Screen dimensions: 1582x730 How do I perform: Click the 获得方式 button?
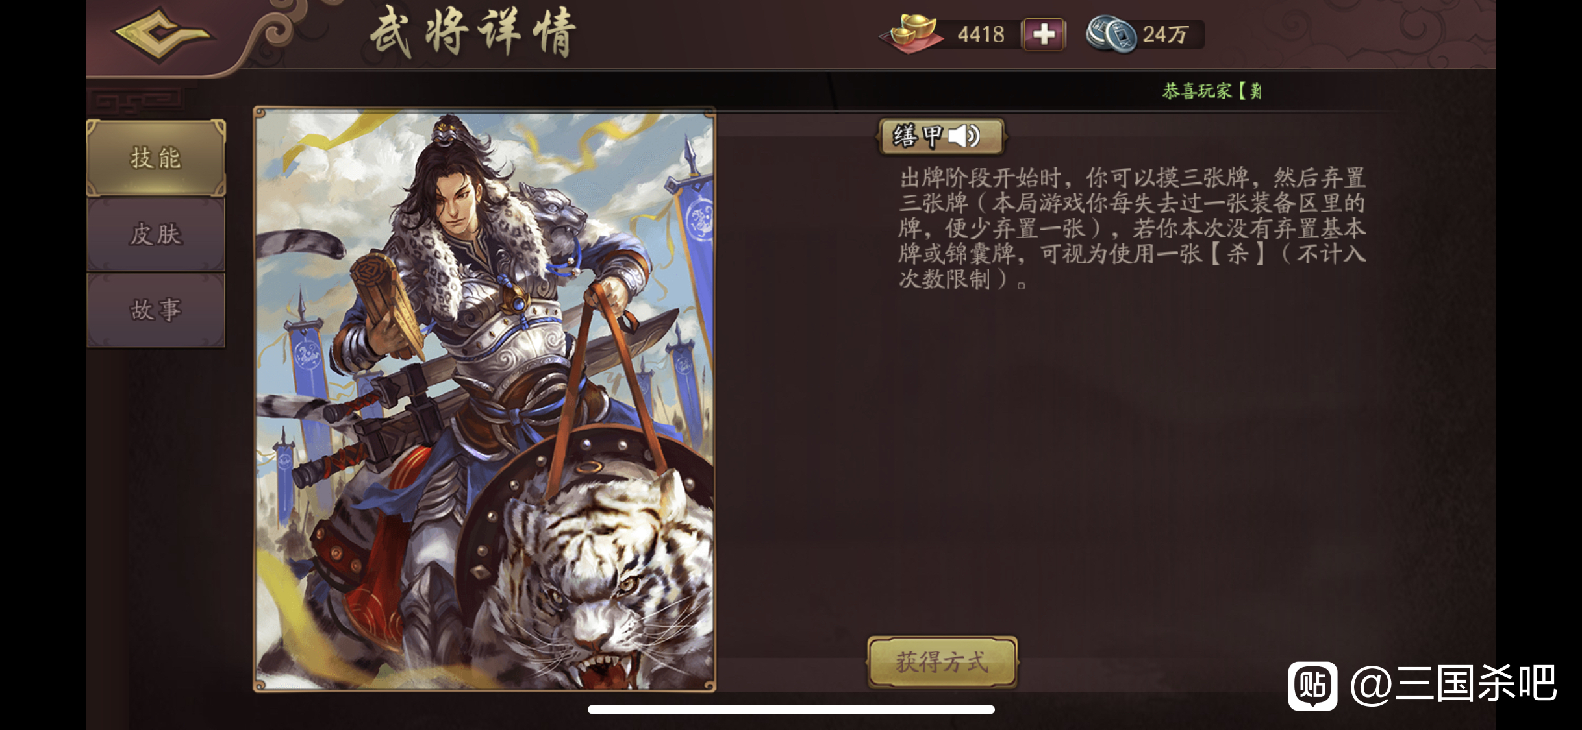click(942, 662)
